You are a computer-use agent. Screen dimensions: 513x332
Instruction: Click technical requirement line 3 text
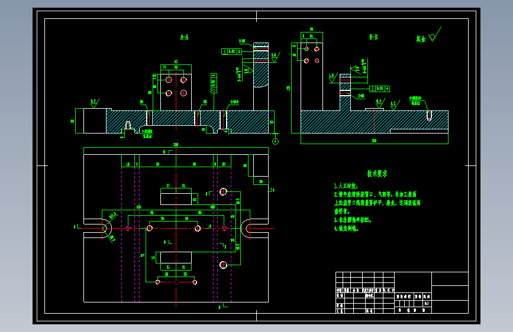coord(353,220)
